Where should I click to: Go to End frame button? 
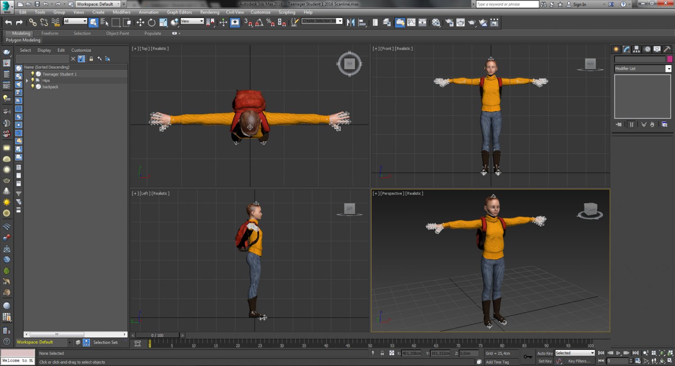click(635, 353)
